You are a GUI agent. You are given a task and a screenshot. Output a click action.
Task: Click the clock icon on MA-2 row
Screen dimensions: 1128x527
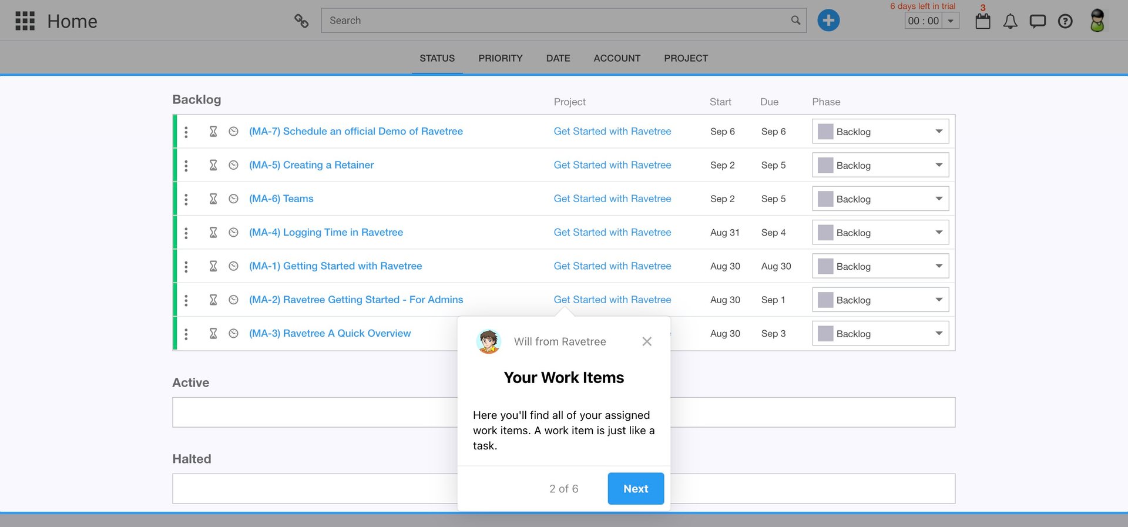(233, 300)
